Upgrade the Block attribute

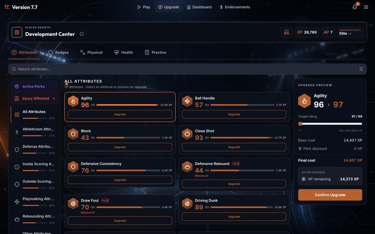120,147
